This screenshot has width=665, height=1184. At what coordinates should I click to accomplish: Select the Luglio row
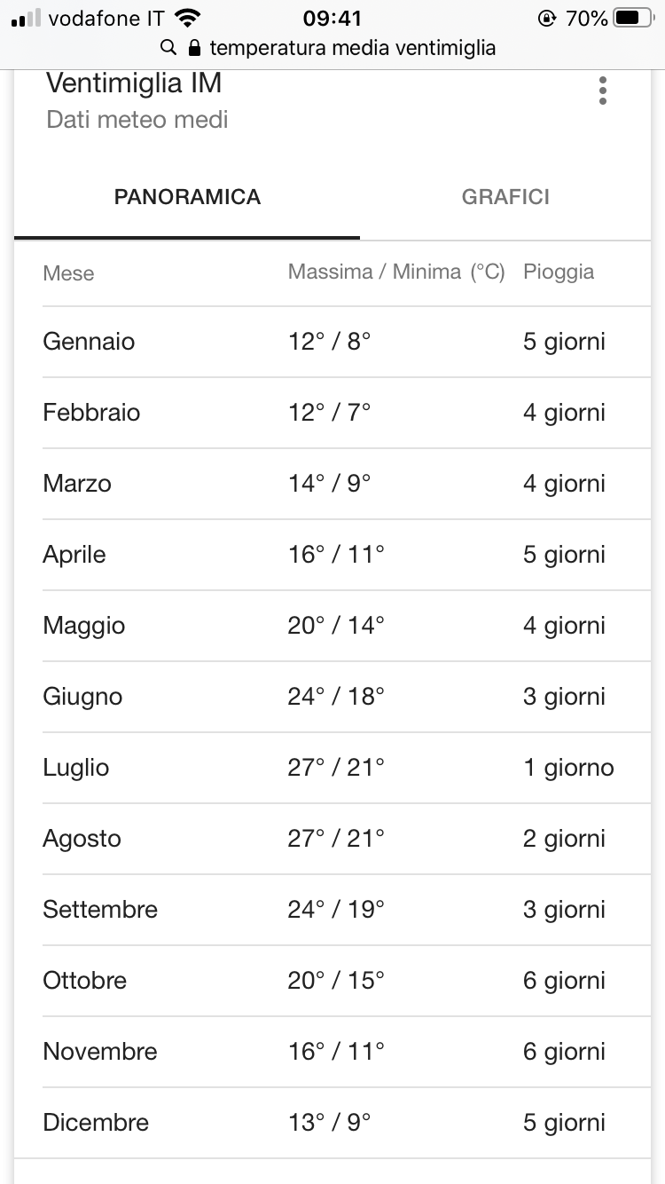click(x=347, y=768)
